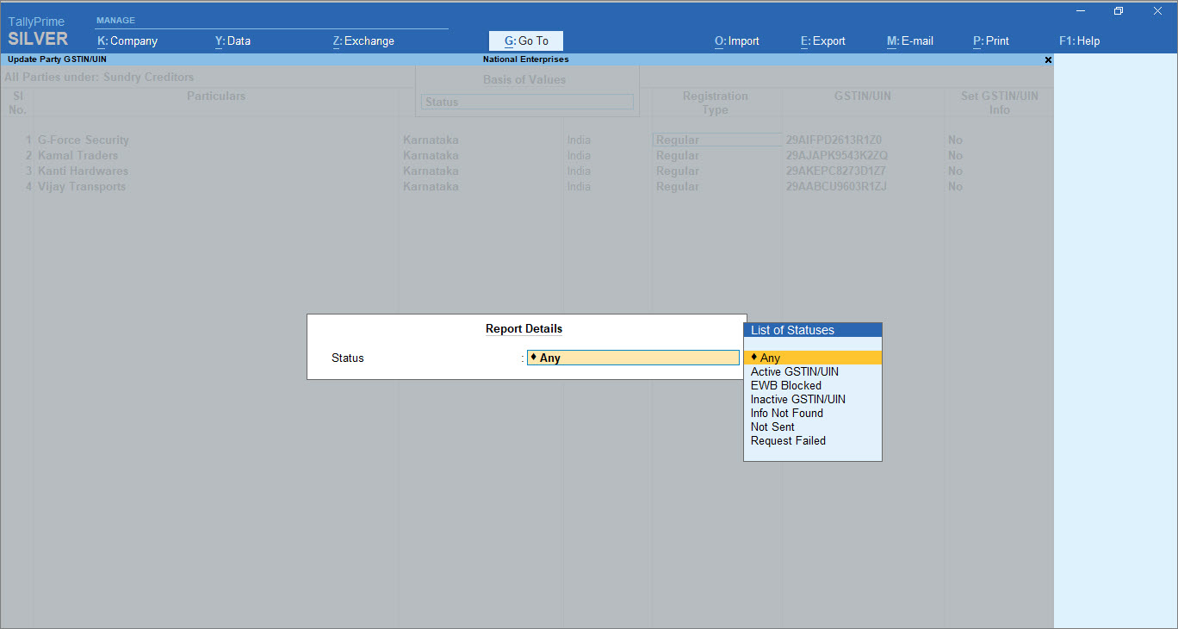1178x629 pixels.
Task: Click the Set GSTIN/UIN Info column header
Action: coord(1000,103)
